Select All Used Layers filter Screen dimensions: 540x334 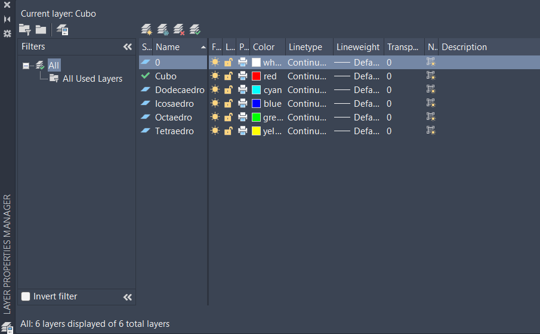(92, 79)
